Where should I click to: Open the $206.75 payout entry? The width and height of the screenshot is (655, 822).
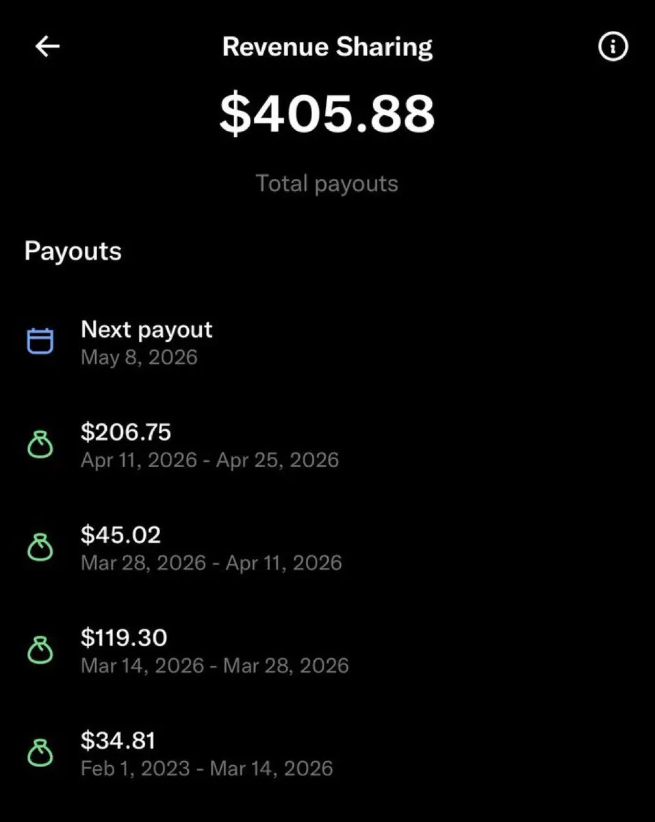[x=126, y=432]
